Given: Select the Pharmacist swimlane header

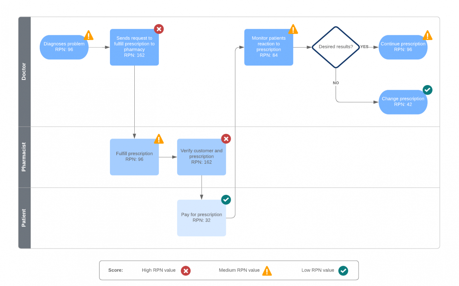Looking at the screenshot, I should pyautogui.click(x=24, y=157).
